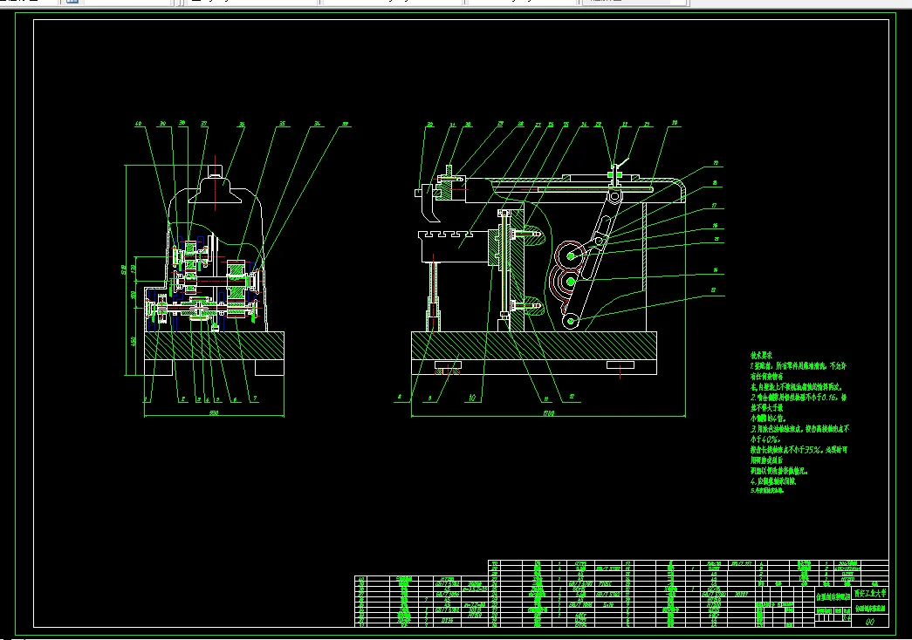Select the 技术要求 heading text
Viewport: 912px width, 640px height.
(761, 355)
